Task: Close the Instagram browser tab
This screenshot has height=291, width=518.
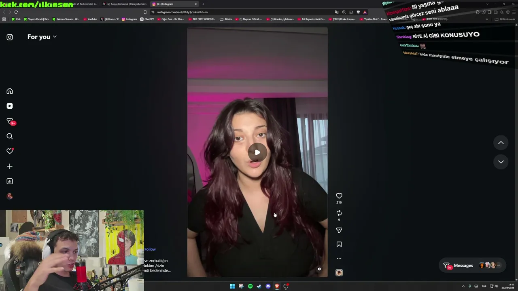Action: pos(196,4)
